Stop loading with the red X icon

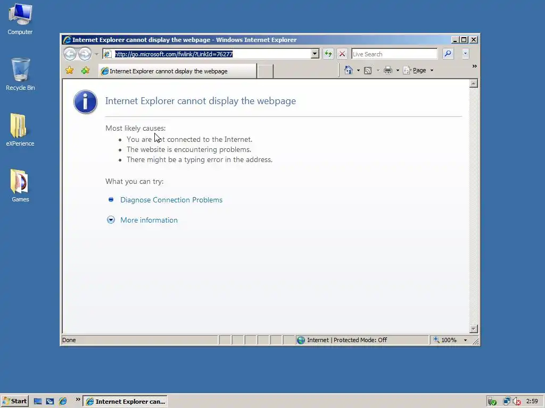(x=342, y=54)
